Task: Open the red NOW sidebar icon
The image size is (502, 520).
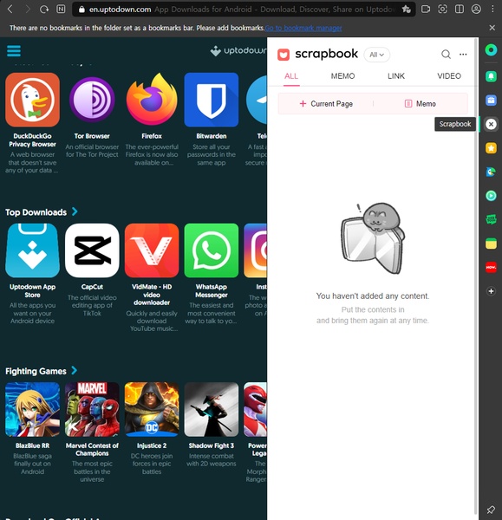Action: (x=491, y=267)
